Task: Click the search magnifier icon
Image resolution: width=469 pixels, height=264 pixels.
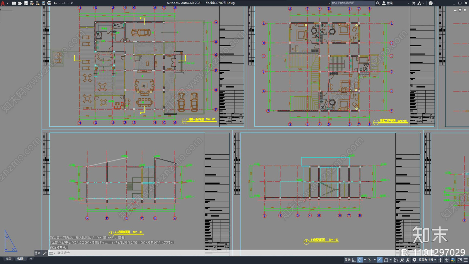Action: point(378,3)
